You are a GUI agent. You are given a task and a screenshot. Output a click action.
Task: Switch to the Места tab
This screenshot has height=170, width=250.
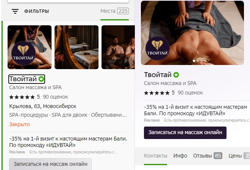pos(114,11)
